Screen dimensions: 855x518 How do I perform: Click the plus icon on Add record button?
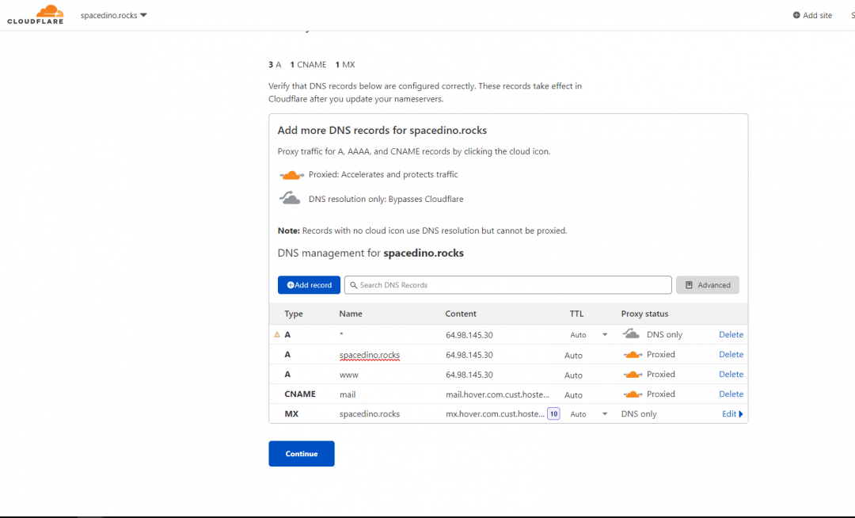point(291,285)
